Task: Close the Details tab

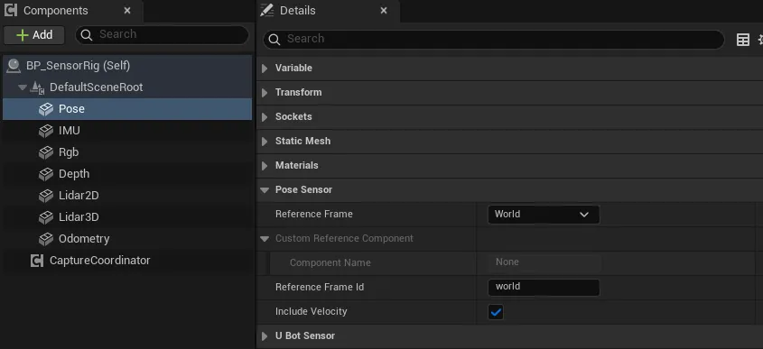Action: [384, 10]
